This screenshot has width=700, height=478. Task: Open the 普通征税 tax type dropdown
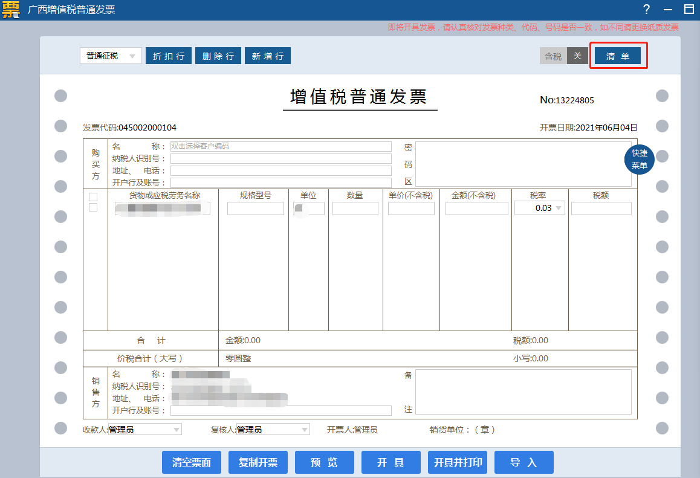pyautogui.click(x=111, y=56)
